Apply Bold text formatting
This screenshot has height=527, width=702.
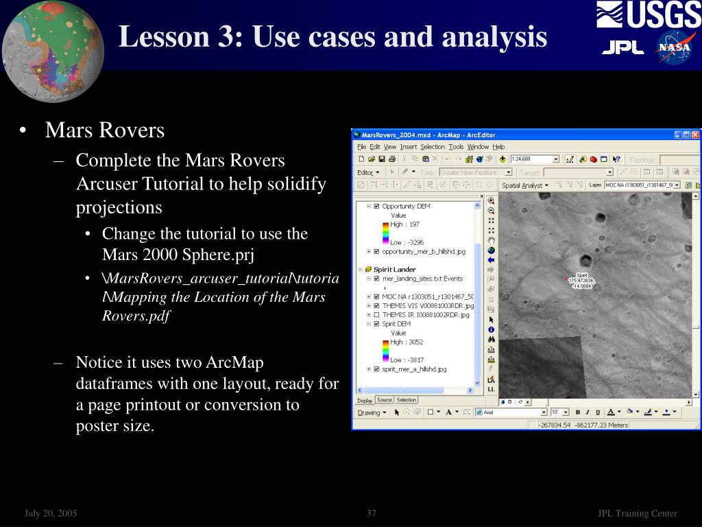tap(577, 412)
